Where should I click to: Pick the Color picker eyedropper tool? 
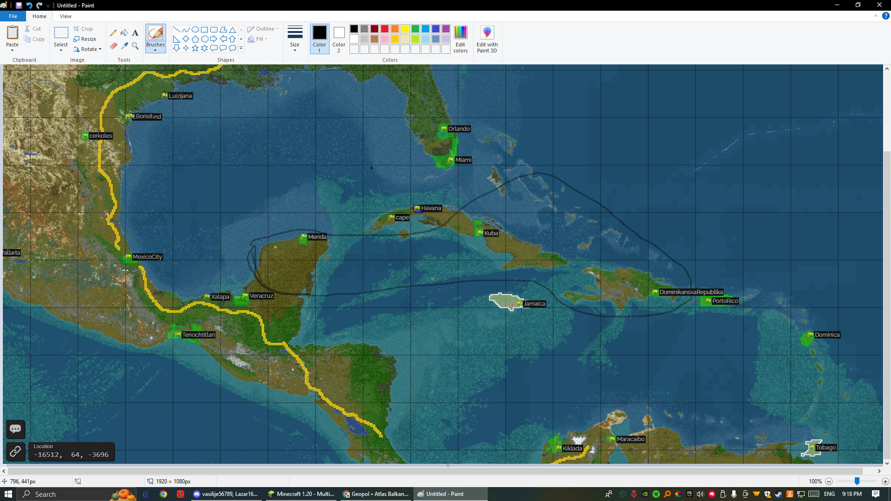124,45
